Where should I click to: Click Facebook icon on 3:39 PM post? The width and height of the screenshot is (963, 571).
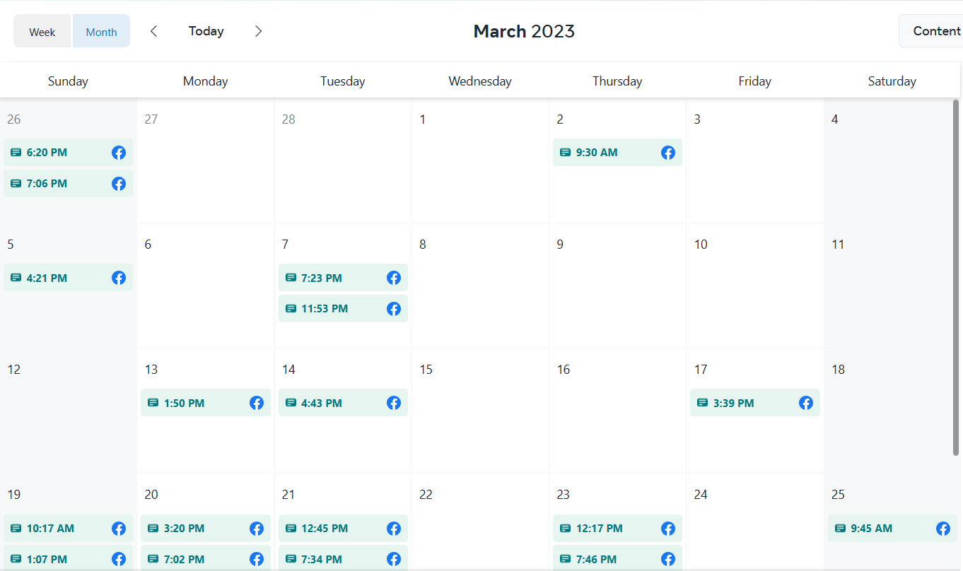806,403
